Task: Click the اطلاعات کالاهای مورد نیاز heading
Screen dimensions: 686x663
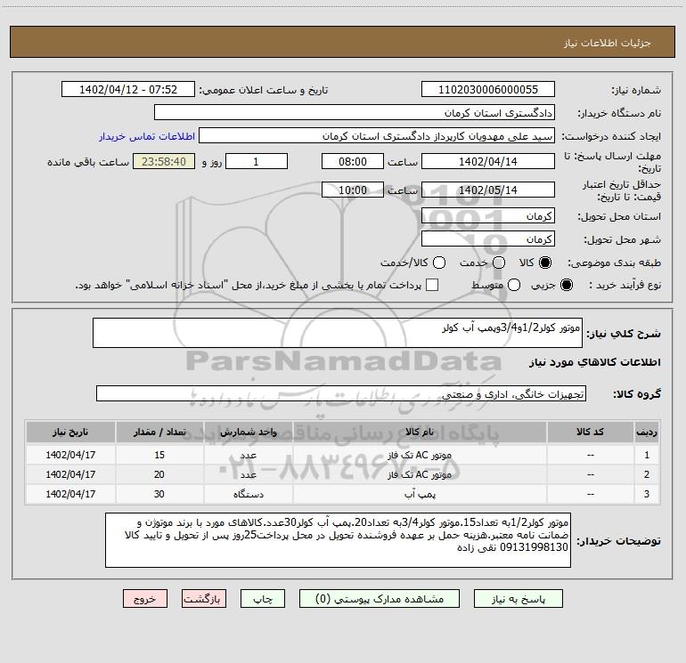Action: point(594,362)
